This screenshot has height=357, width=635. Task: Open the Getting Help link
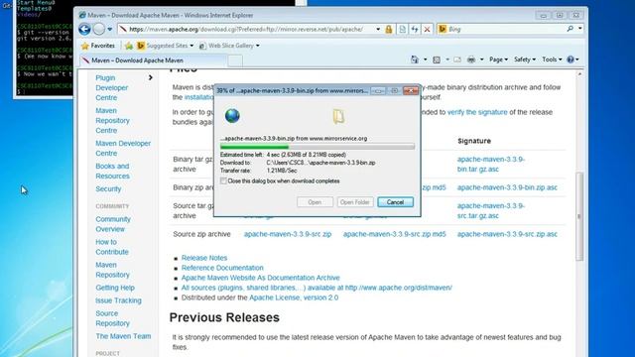coord(115,288)
